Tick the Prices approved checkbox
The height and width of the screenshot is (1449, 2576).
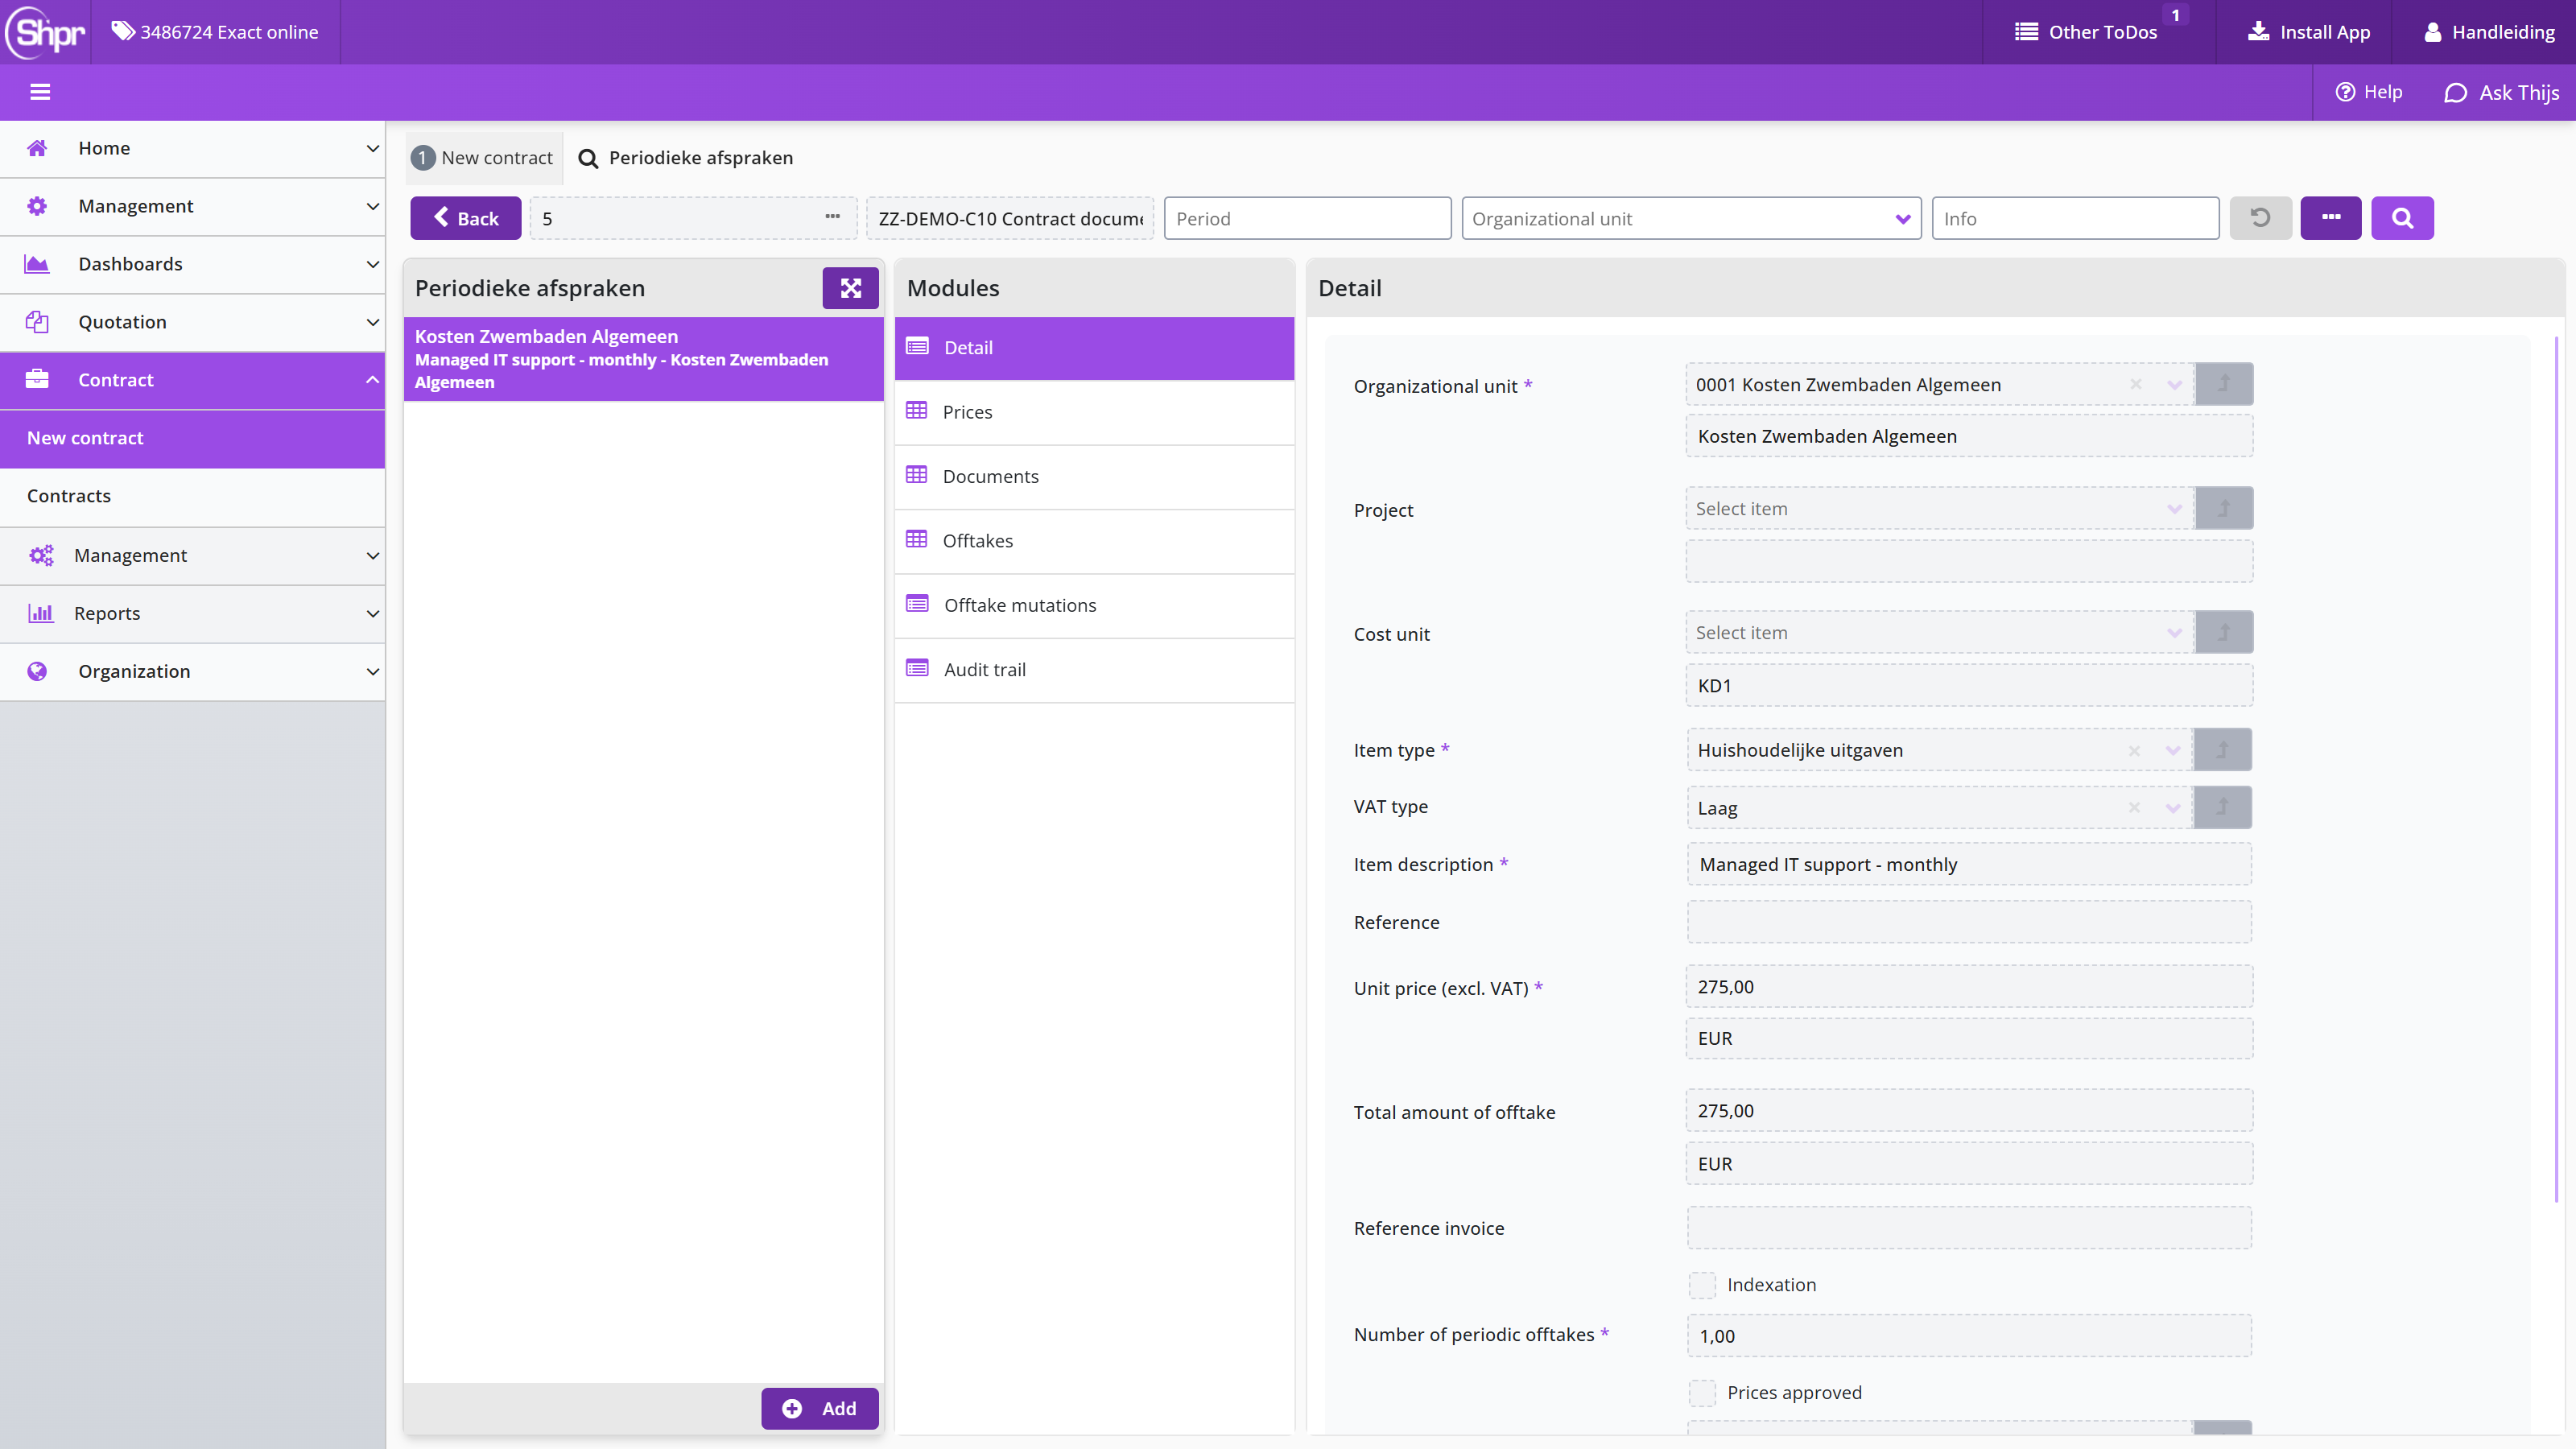[x=1702, y=1393]
